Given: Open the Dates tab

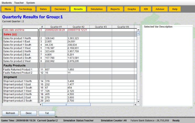Looking at the screenshot, I should pos(43,9).
